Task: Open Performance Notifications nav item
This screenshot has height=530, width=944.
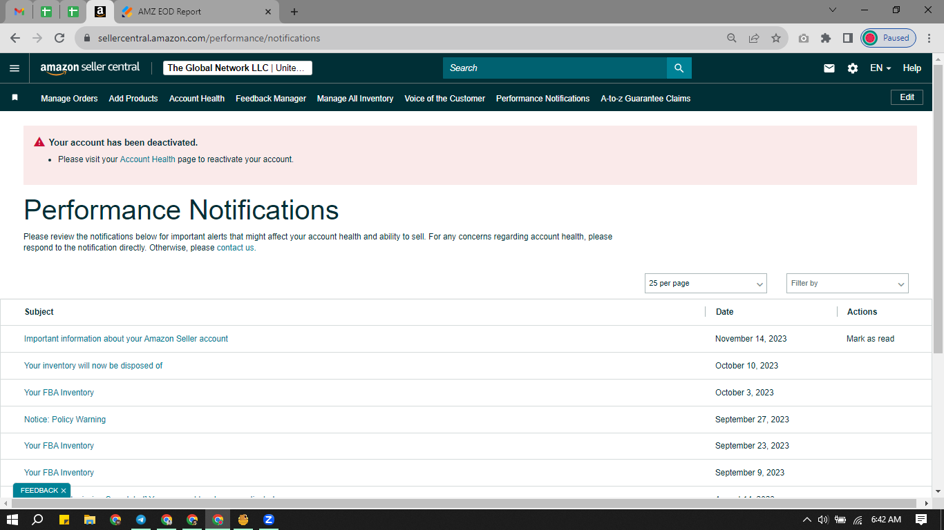Action: click(543, 99)
